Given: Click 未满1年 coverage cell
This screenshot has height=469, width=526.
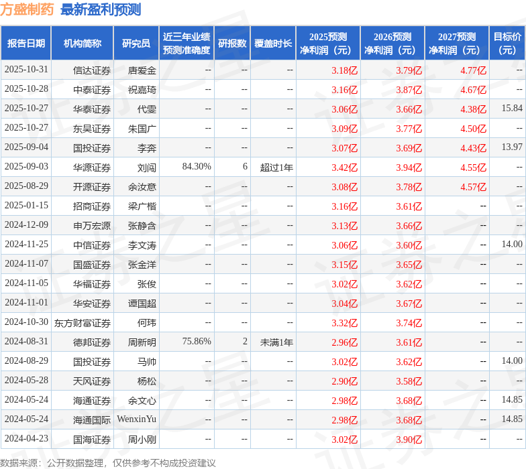Looking at the screenshot, I should point(276,342).
